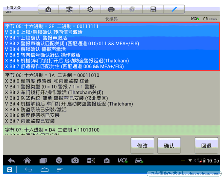223x178 pixels.
Task: Open the brightness and volume icon
Action: [x=91, y=161]
